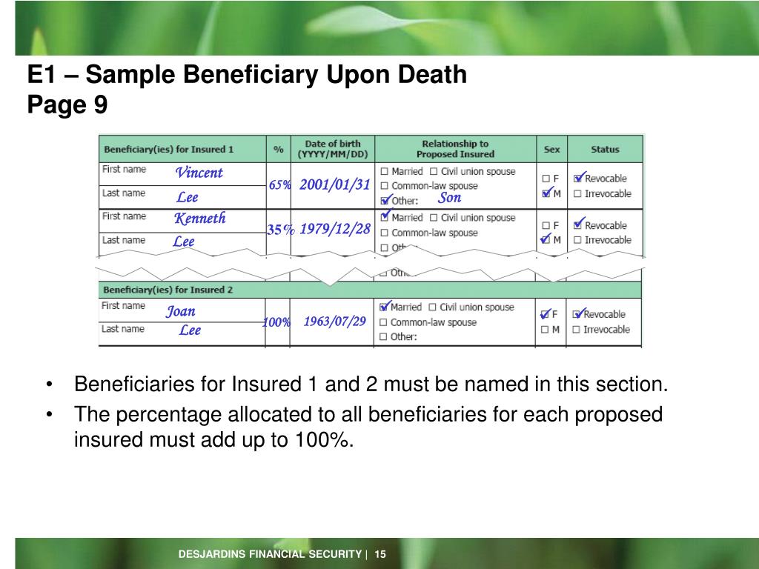Select Vincent's last name entry Lee
This screenshot has width=759, height=569.
[188, 197]
